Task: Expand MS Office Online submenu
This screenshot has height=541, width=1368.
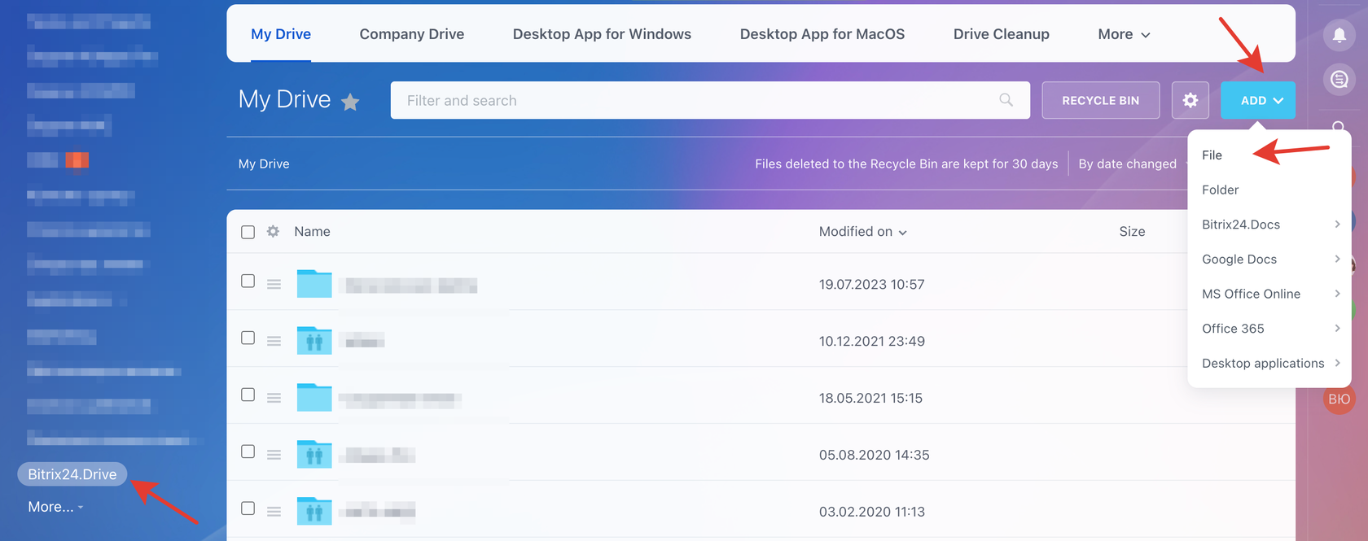Action: (x=1269, y=294)
